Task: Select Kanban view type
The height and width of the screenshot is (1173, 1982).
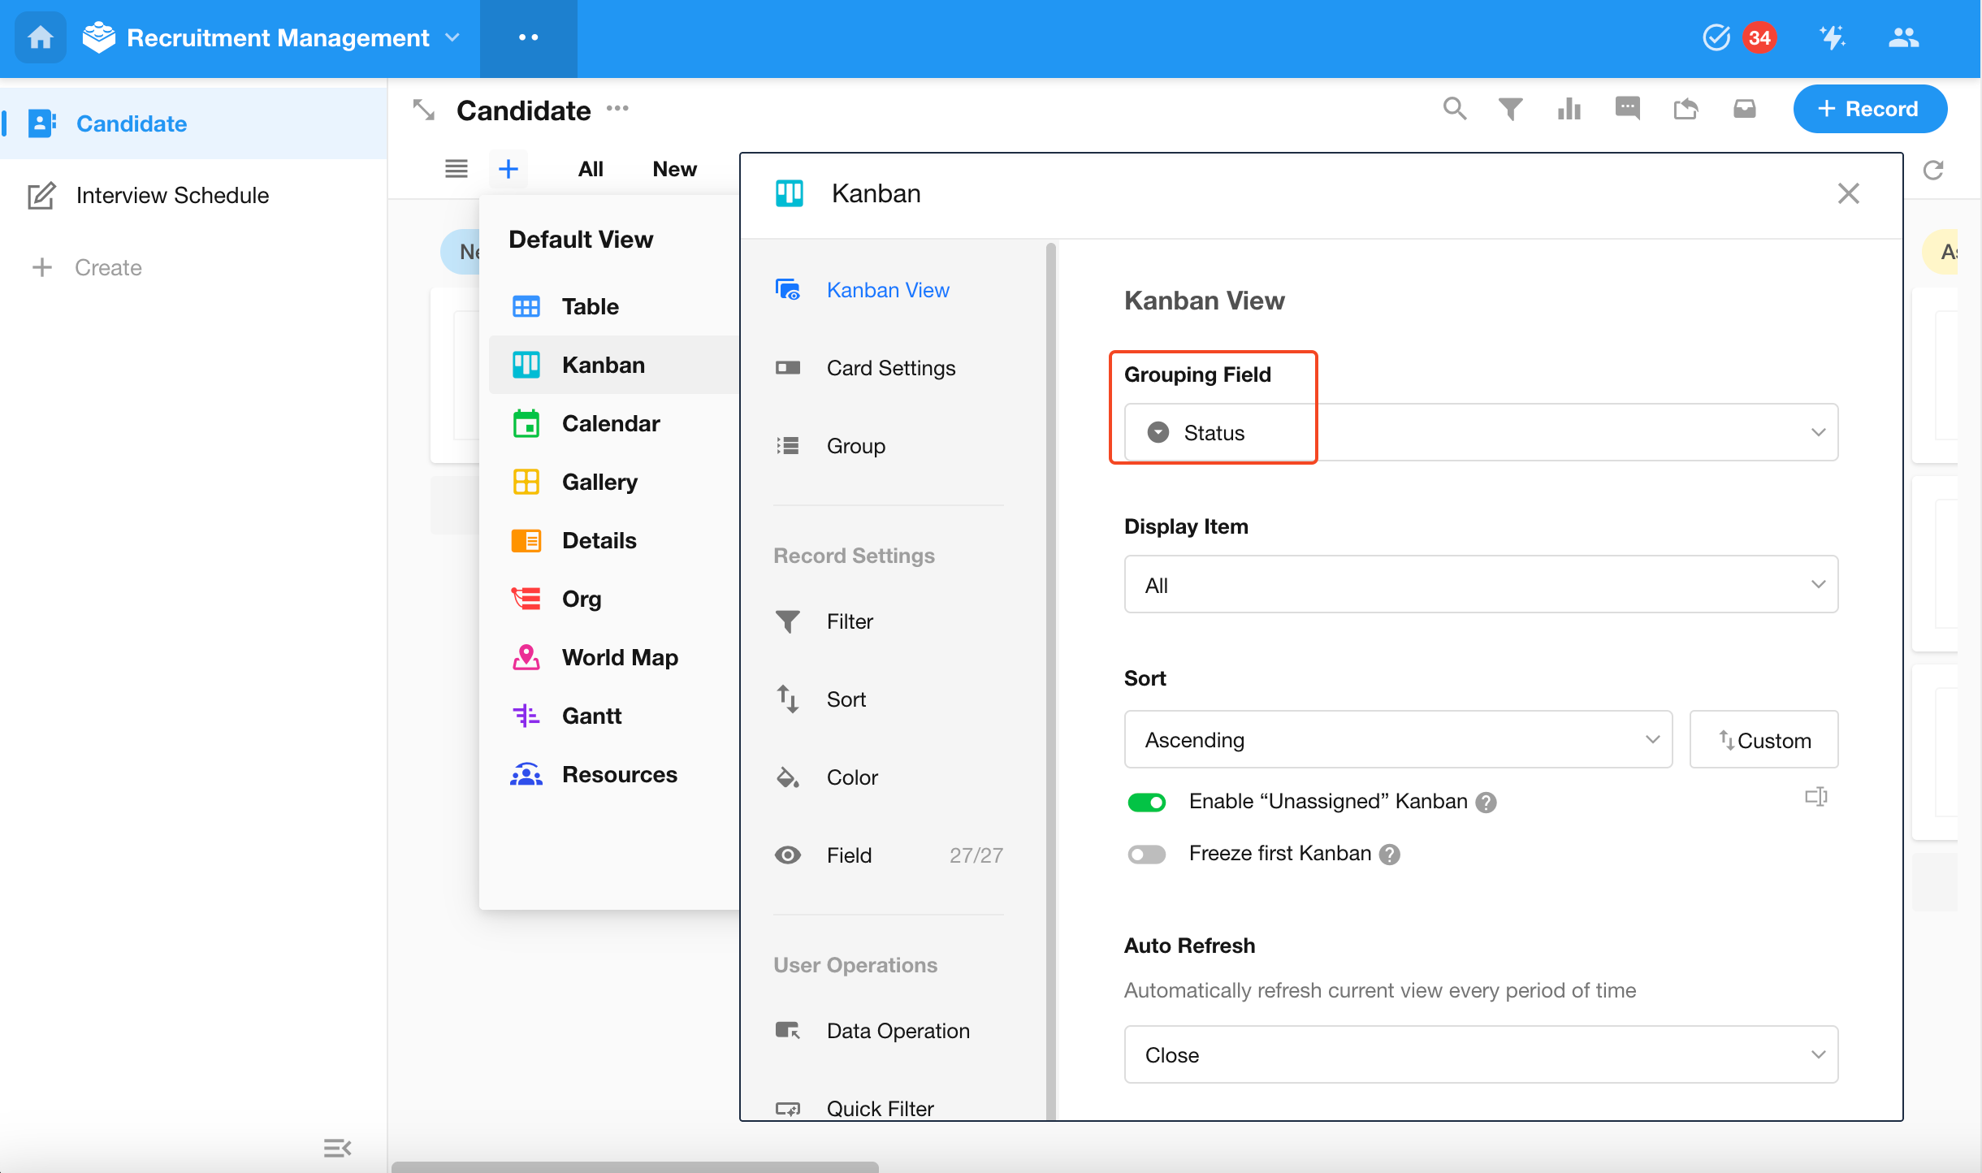Action: tap(614, 365)
